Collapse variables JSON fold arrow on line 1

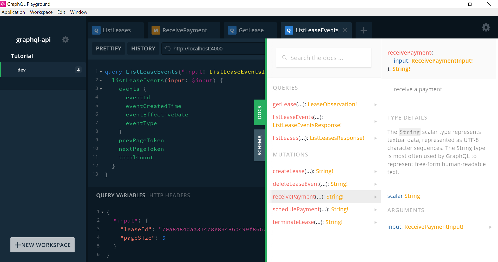point(102,212)
